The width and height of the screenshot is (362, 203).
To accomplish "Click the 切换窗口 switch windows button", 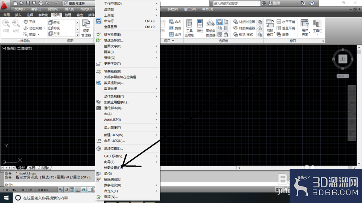I will [x=270, y=28].
